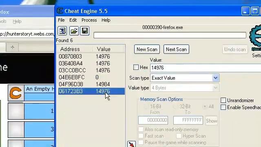Click the Show button
The image size is (261, 147).
(x=211, y=121)
